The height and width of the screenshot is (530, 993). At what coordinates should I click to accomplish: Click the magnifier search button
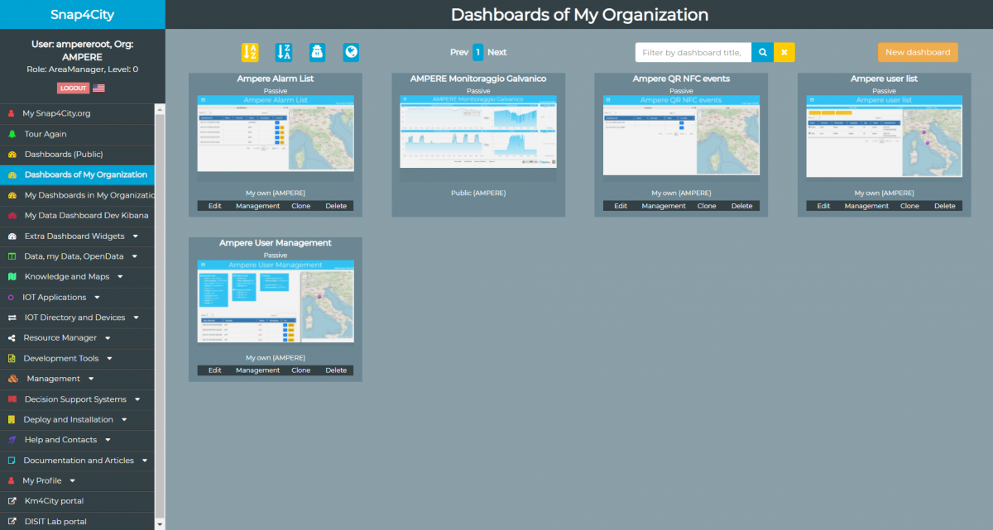click(x=762, y=52)
